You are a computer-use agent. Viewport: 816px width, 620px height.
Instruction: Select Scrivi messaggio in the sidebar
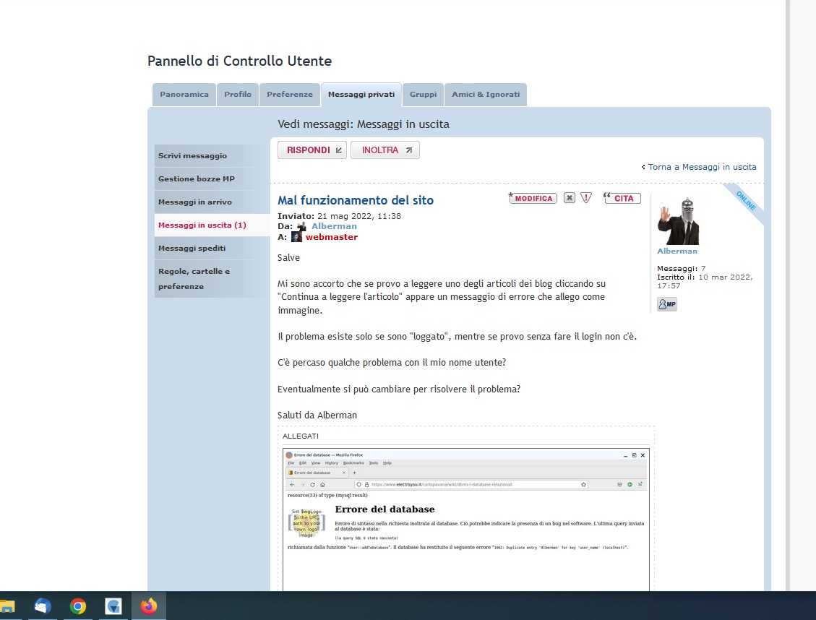(x=192, y=156)
